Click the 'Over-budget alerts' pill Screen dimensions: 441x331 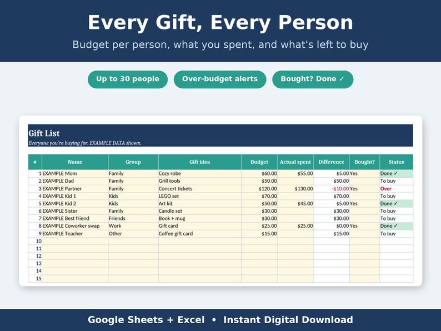219,79
